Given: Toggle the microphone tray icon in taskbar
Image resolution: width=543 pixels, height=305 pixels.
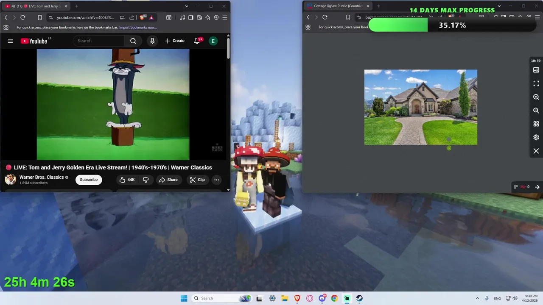Looking at the screenshot, I should click(487, 298).
